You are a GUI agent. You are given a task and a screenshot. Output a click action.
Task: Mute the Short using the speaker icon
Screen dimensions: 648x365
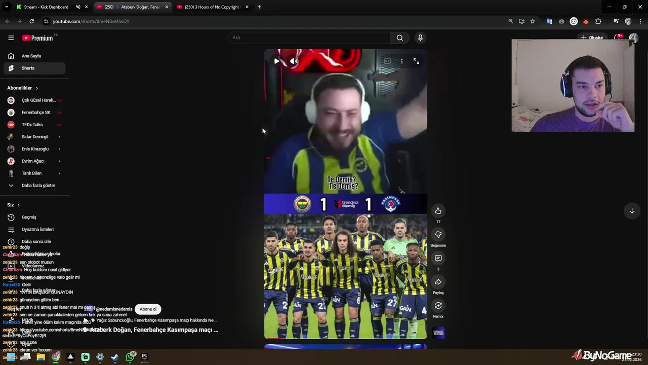tap(294, 61)
